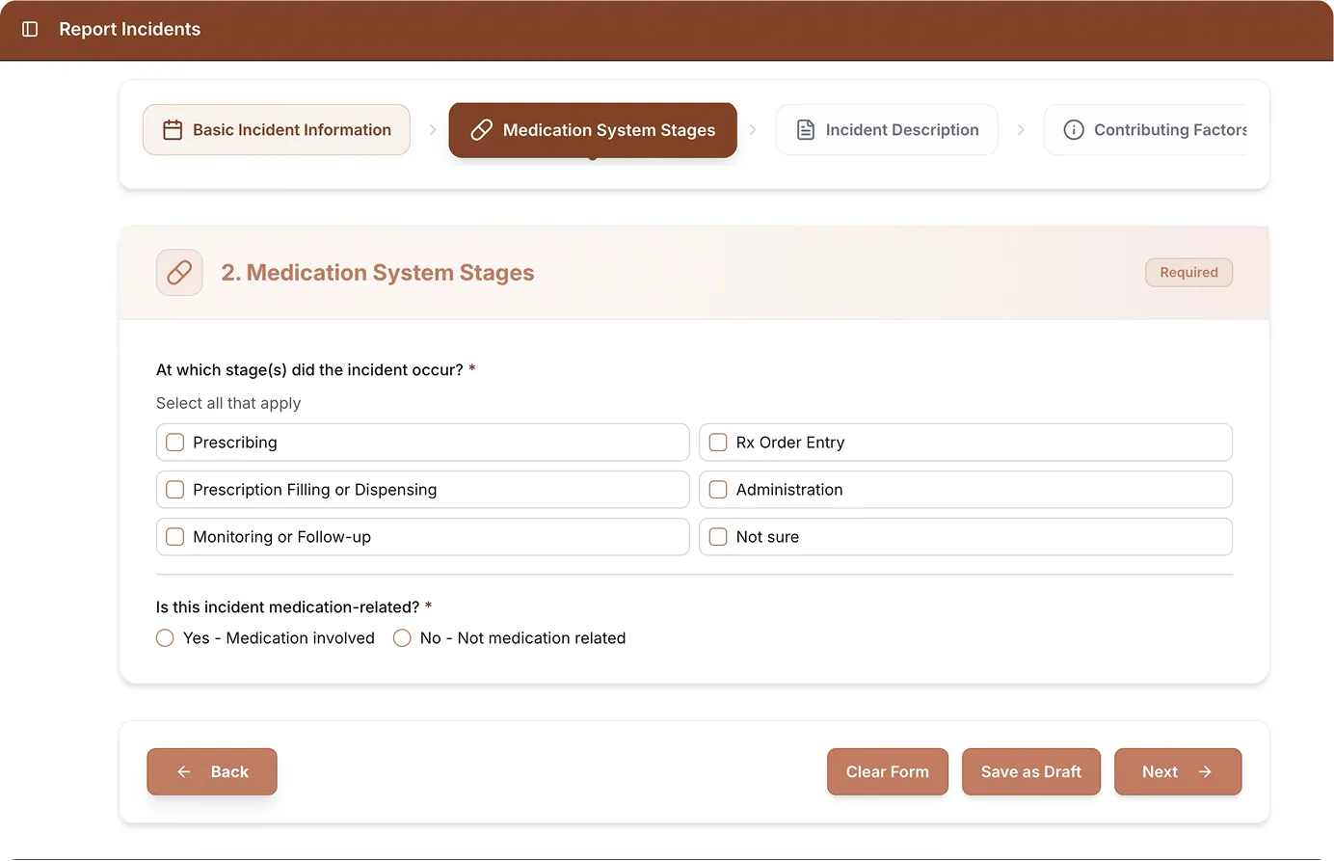Screen dimensions: 1334x861
Task: Click 'At which stage(s) did the incident occur?'
Action: point(309,370)
